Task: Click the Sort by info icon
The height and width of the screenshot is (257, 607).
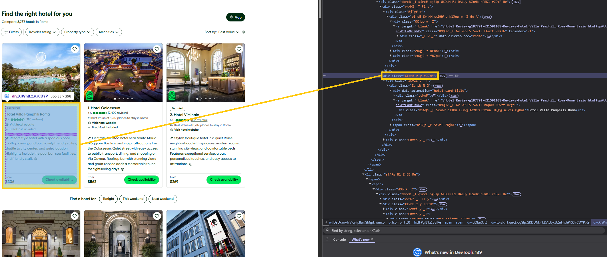Action: click(x=243, y=32)
